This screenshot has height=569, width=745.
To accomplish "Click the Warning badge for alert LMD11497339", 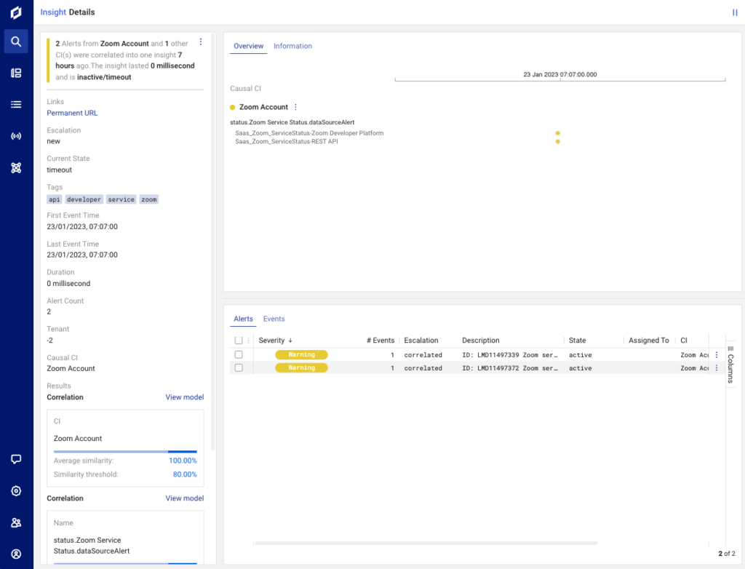I will 301,354.
